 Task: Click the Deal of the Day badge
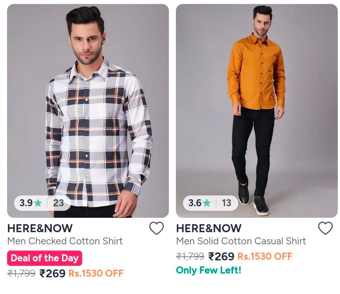[44, 258]
